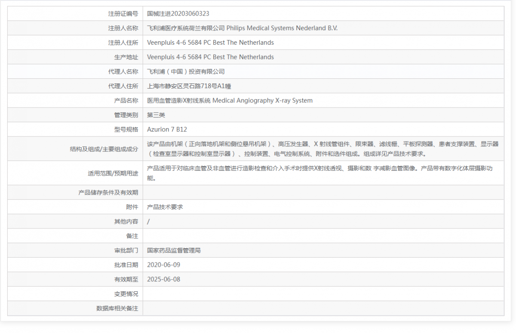Select the address in 注册人住所 row

(x=210, y=43)
